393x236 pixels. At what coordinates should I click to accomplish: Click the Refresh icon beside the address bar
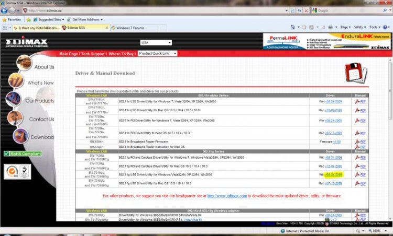click(x=299, y=10)
